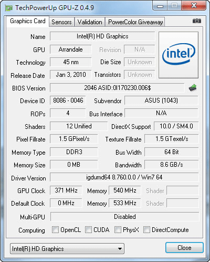Image resolution: width=210 pixels, height=262 pixels.
Task: Click the Memory clock field 540 MHz
Action: pyautogui.click(x=125, y=190)
